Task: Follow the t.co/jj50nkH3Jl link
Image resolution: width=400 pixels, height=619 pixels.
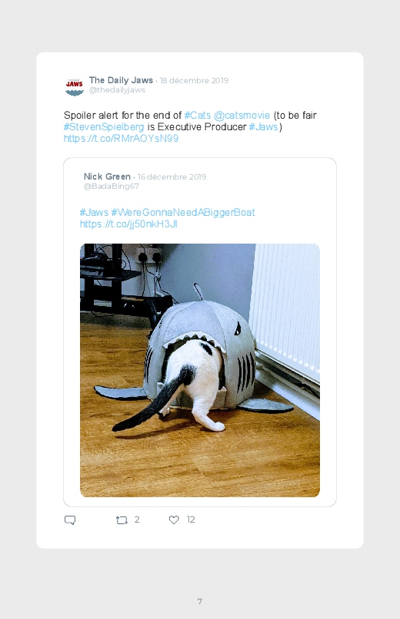Action: (128, 224)
